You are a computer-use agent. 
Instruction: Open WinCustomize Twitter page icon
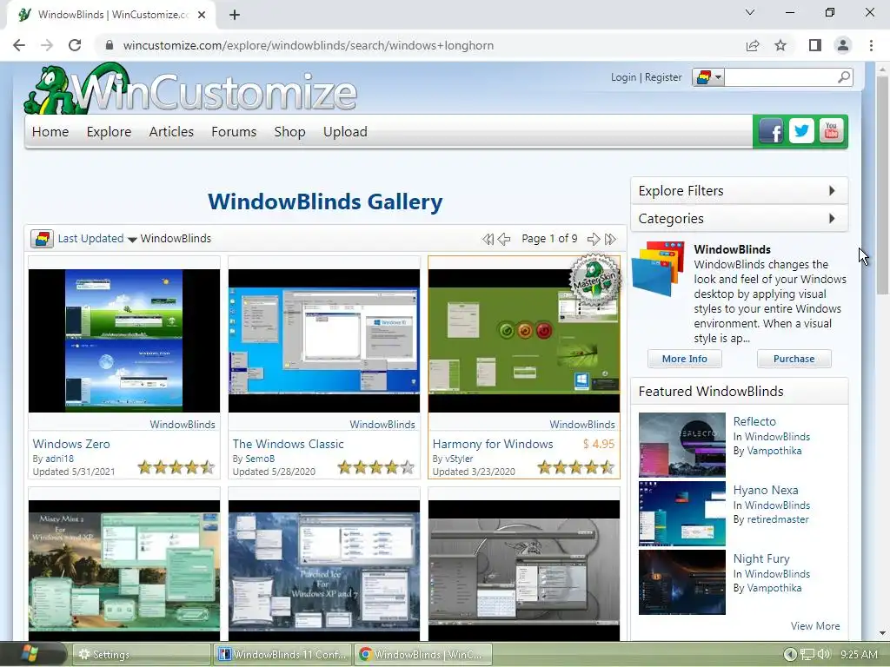(x=800, y=132)
